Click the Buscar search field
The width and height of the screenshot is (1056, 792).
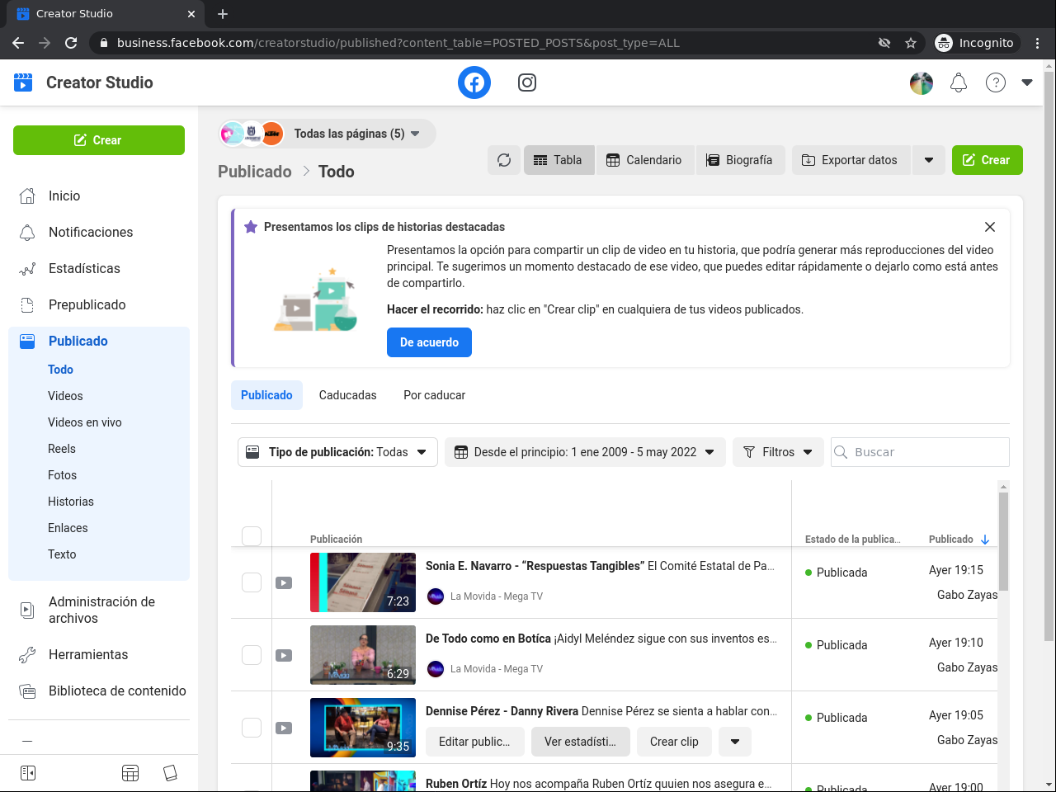tap(920, 452)
